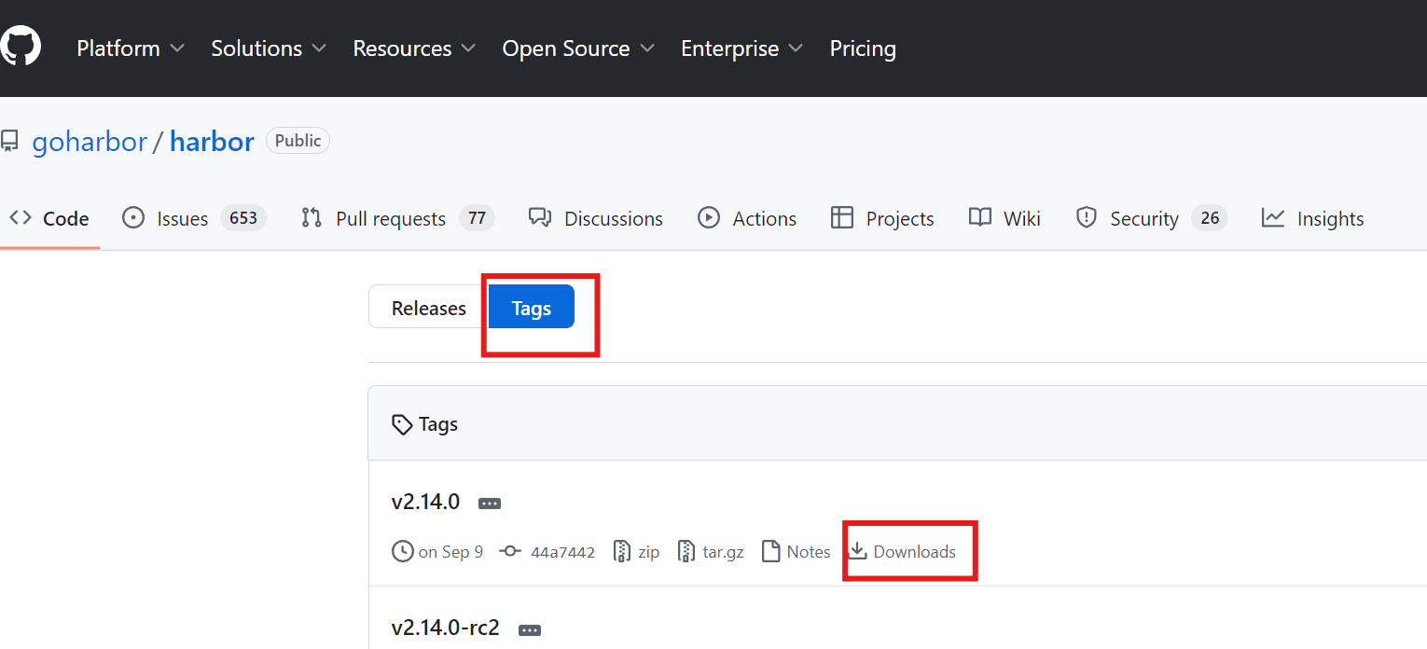Viewport: 1427px width, 649px height.
Task: Open the Actions tab
Action: [x=747, y=218]
